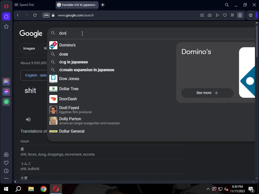Reload the current page
Viewport: 259px width, 194px height.
click(x=35, y=15)
